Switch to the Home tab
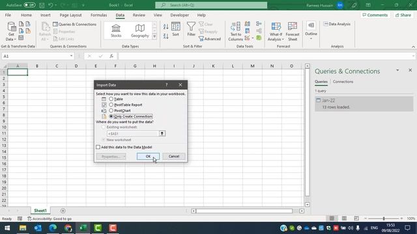Image resolution: width=417 pixels, height=234 pixels. click(x=26, y=15)
